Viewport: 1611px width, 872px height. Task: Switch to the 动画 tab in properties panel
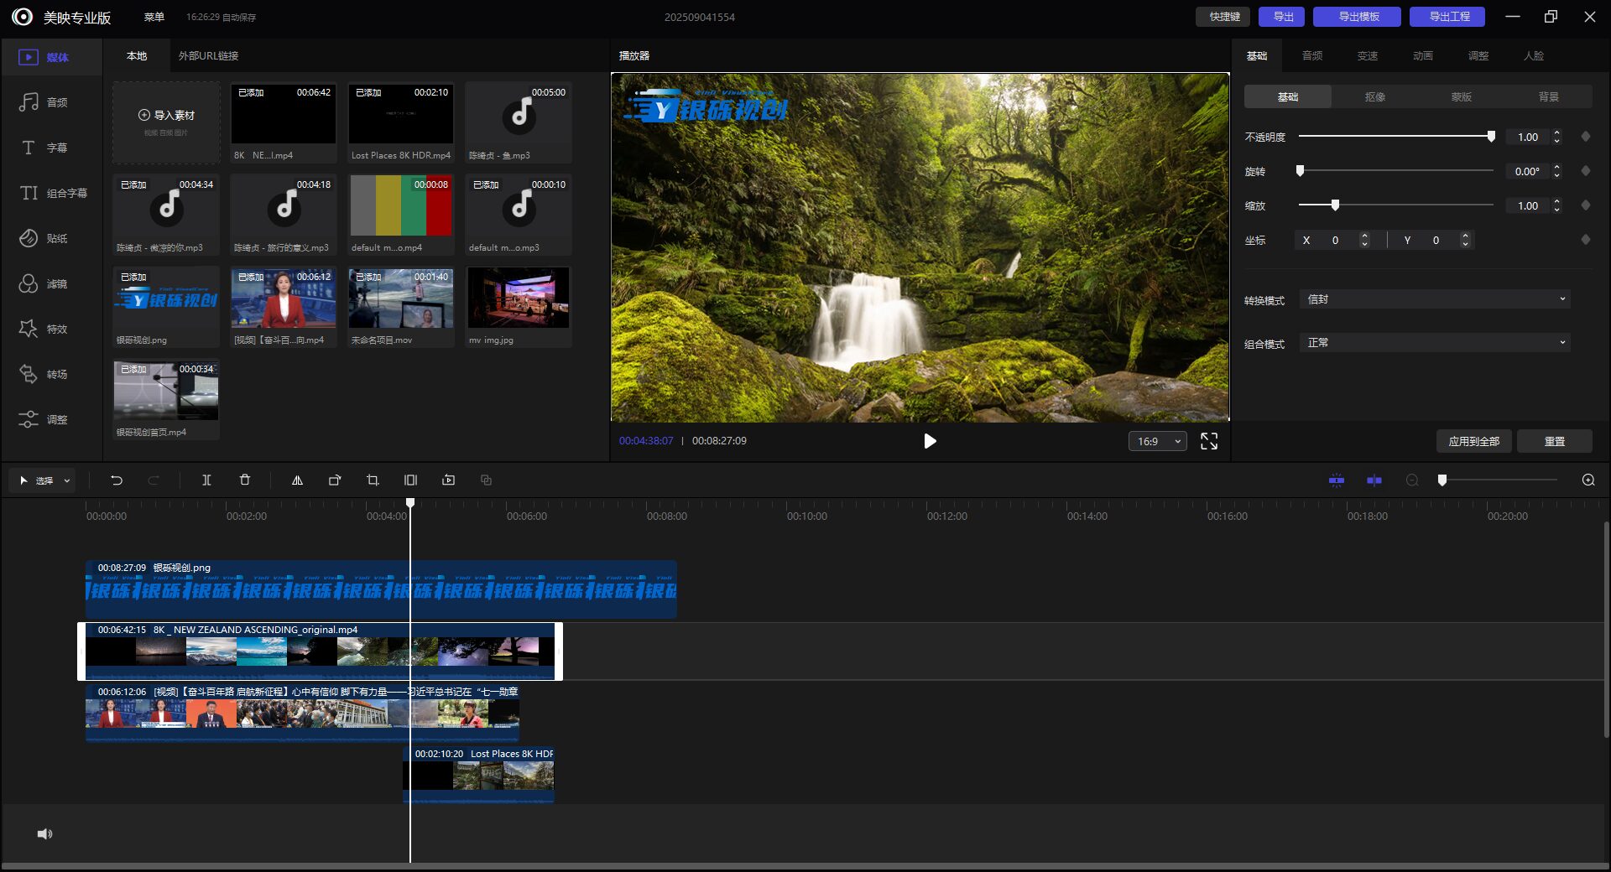pos(1422,56)
